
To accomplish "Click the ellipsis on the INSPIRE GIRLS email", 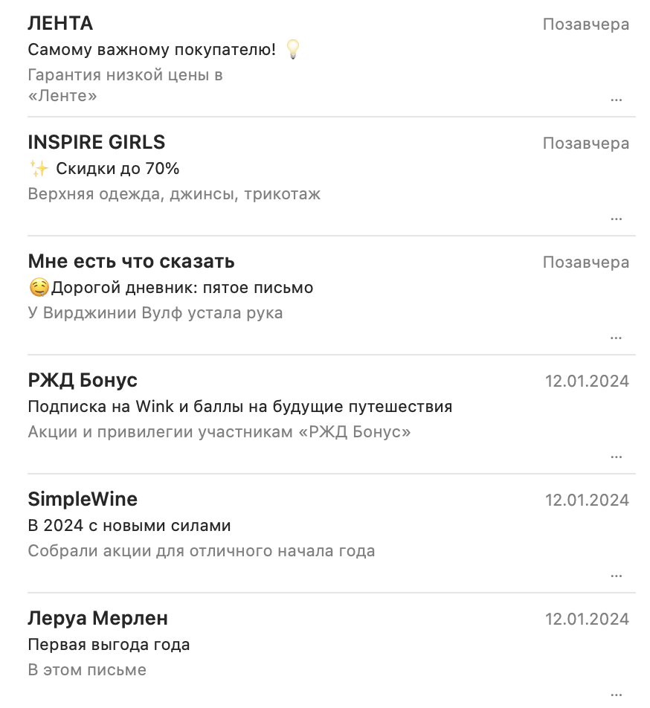I will tap(616, 219).
